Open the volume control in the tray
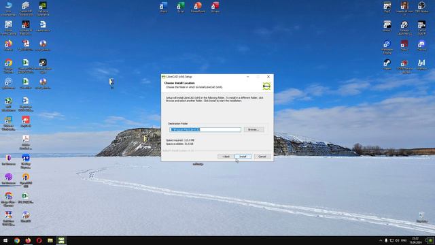This screenshot has height=245, width=435. [397, 240]
